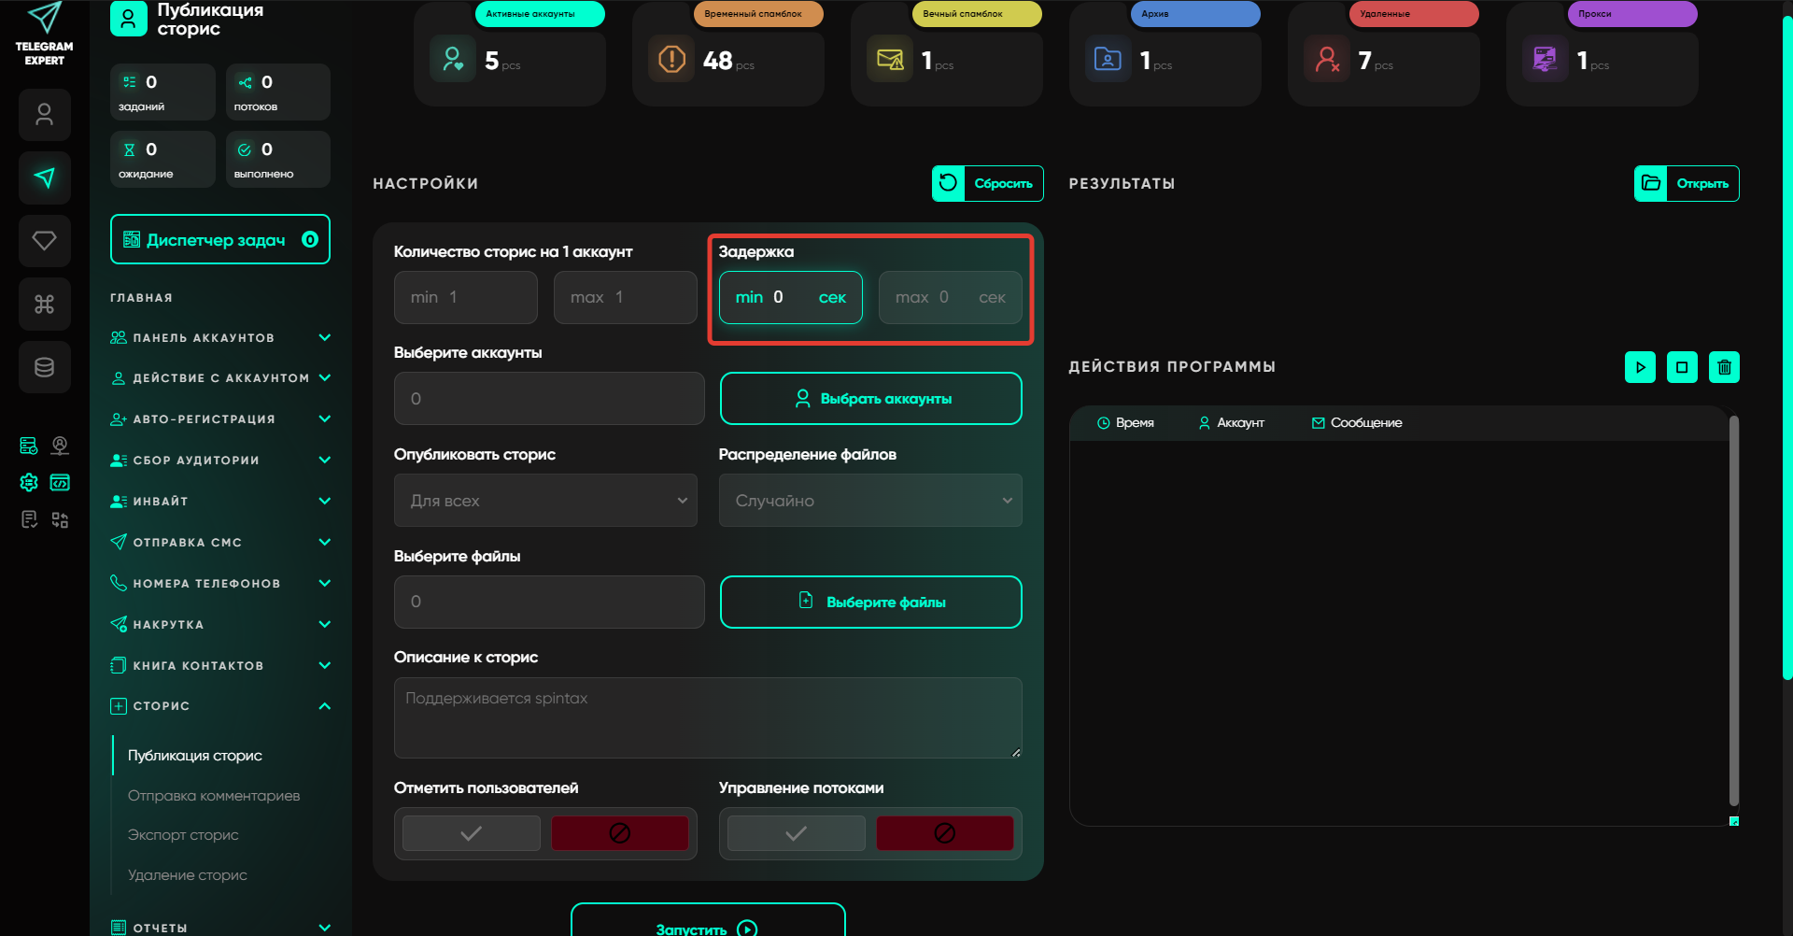Expand the 'Инвайт' sidebar section
Screen dimensions: 1793x936
pos(220,502)
